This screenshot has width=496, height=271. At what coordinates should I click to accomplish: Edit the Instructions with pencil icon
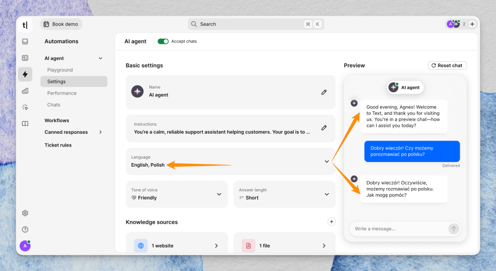[324, 128]
